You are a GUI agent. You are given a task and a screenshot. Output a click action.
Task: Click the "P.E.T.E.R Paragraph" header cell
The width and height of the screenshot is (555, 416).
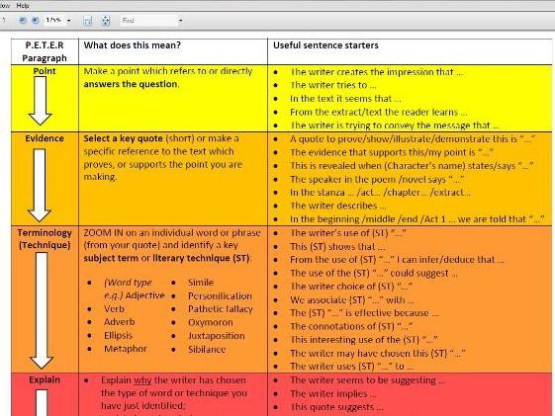[x=45, y=51]
